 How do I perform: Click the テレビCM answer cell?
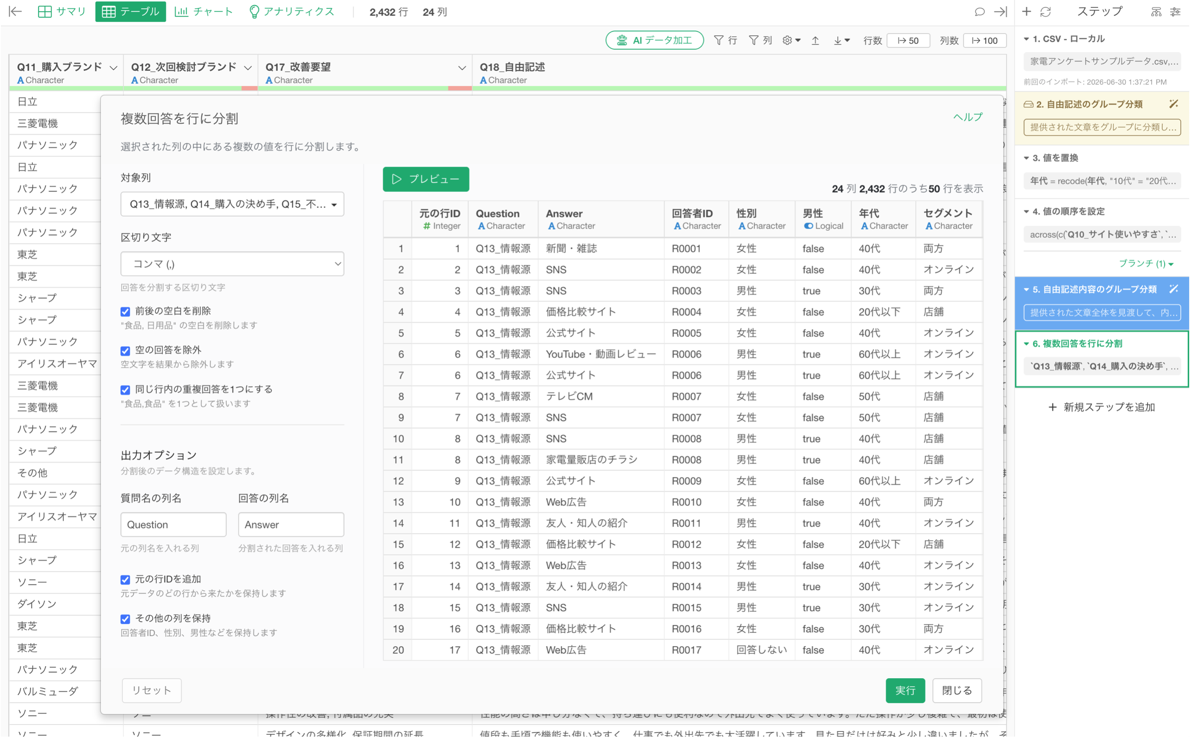pyautogui.click(x=601, y=396)
